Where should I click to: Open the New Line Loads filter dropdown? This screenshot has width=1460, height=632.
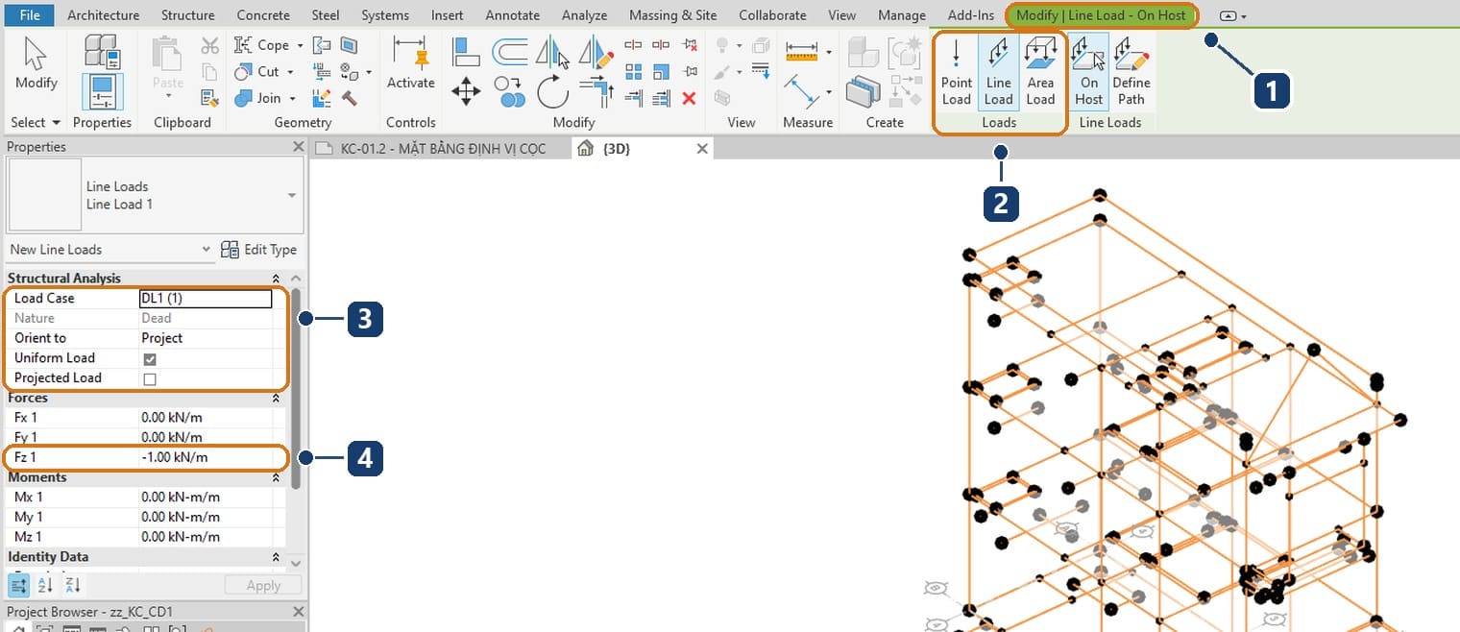click(x=206, y=250)
